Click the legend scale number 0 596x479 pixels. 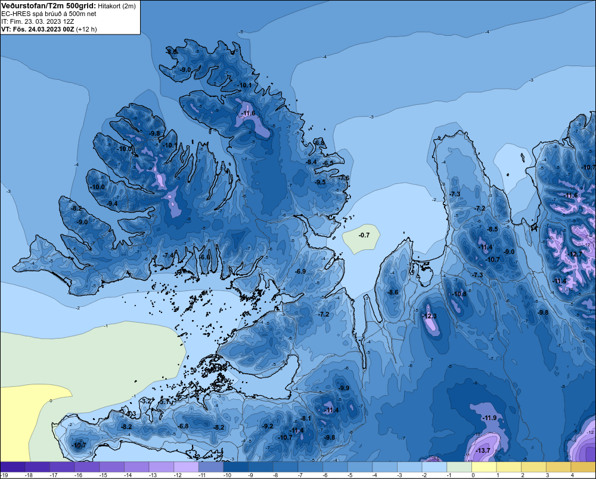coord(473,475)
